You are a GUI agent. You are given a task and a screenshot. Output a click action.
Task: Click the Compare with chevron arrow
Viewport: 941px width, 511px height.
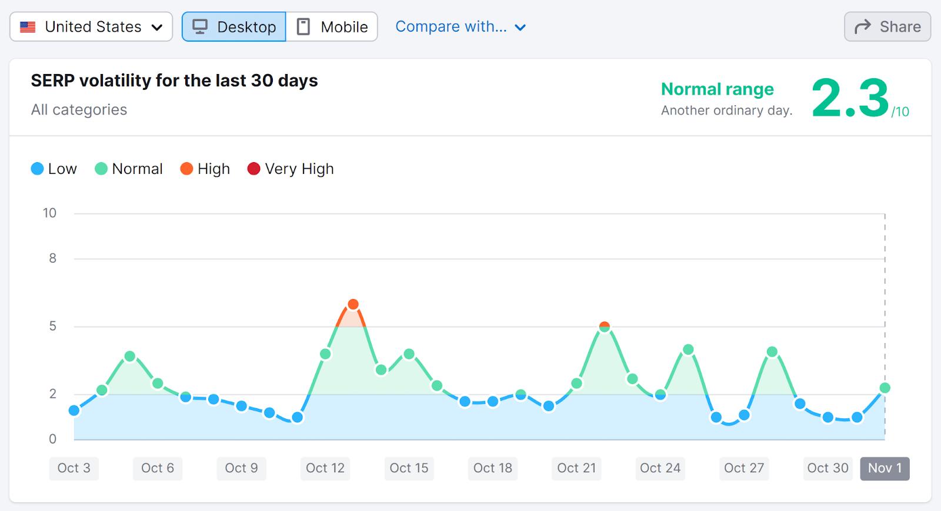[520, 28]
